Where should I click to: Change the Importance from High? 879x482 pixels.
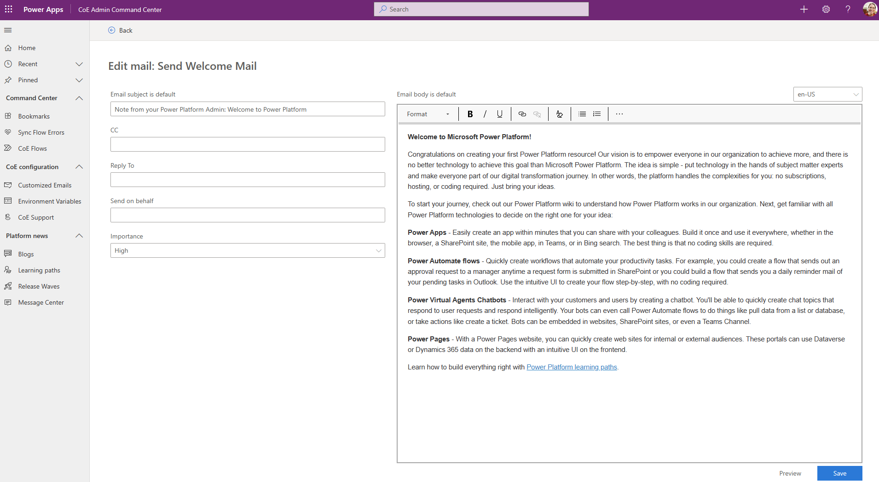(x=248, y=250)
